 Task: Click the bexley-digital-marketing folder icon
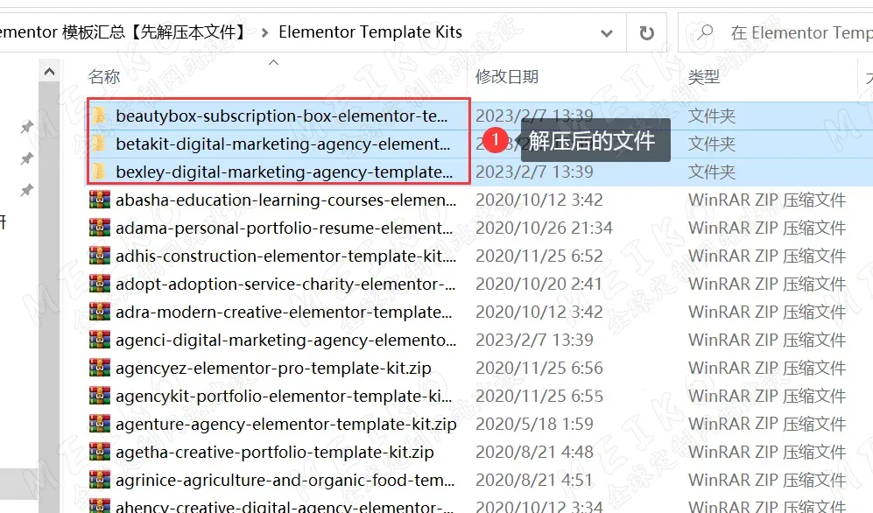tap(100, 172)
